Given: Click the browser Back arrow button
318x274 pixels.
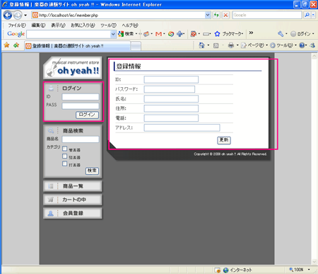Looking at the screenshot, I should coord(8,16).
